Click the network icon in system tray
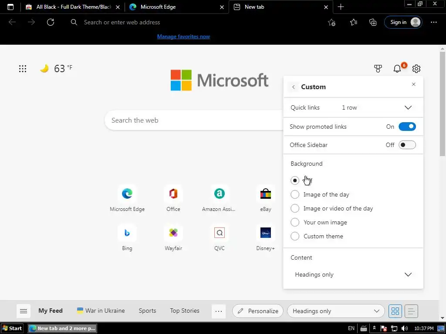 point(394,328)
